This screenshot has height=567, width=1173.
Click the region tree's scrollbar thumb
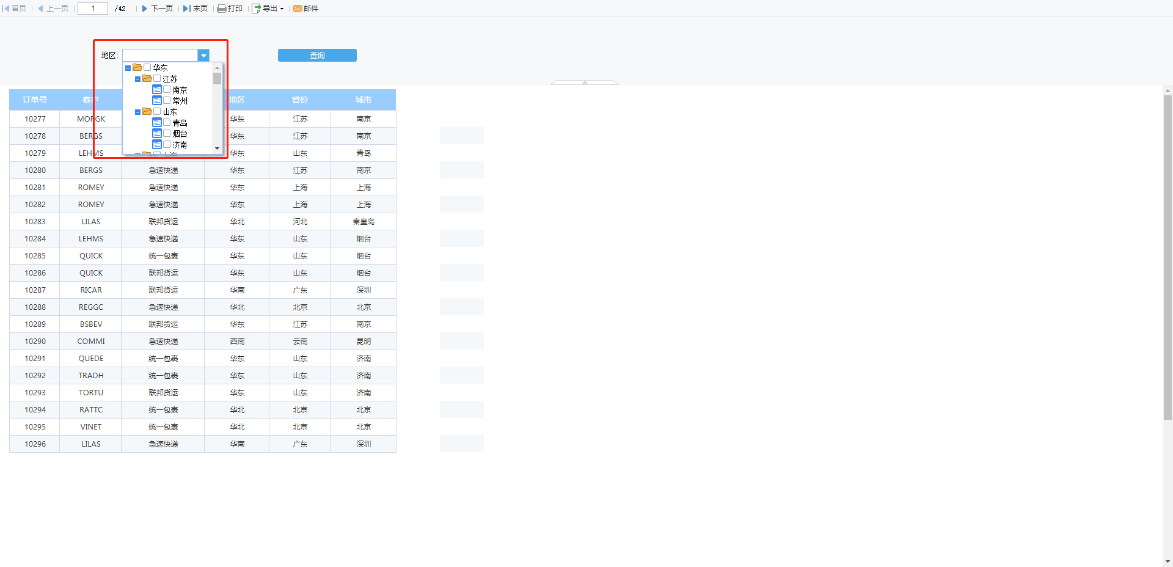coord(217,79)
